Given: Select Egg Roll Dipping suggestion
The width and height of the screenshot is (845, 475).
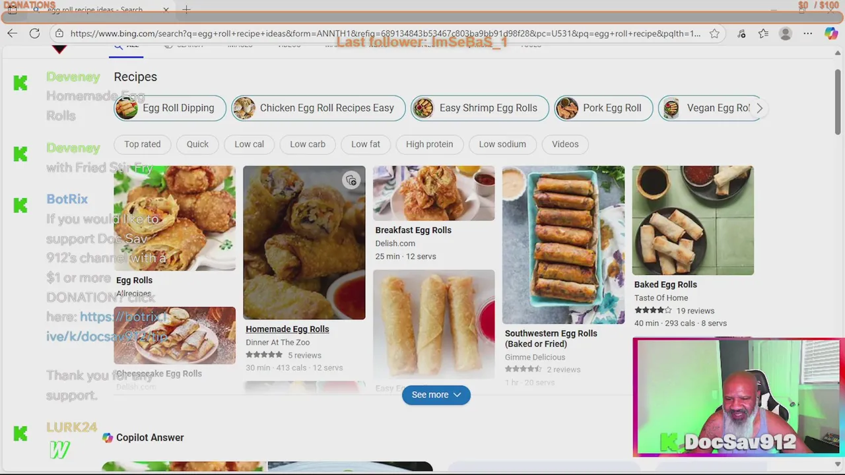Looking at the screenshot, I should 170,108.
